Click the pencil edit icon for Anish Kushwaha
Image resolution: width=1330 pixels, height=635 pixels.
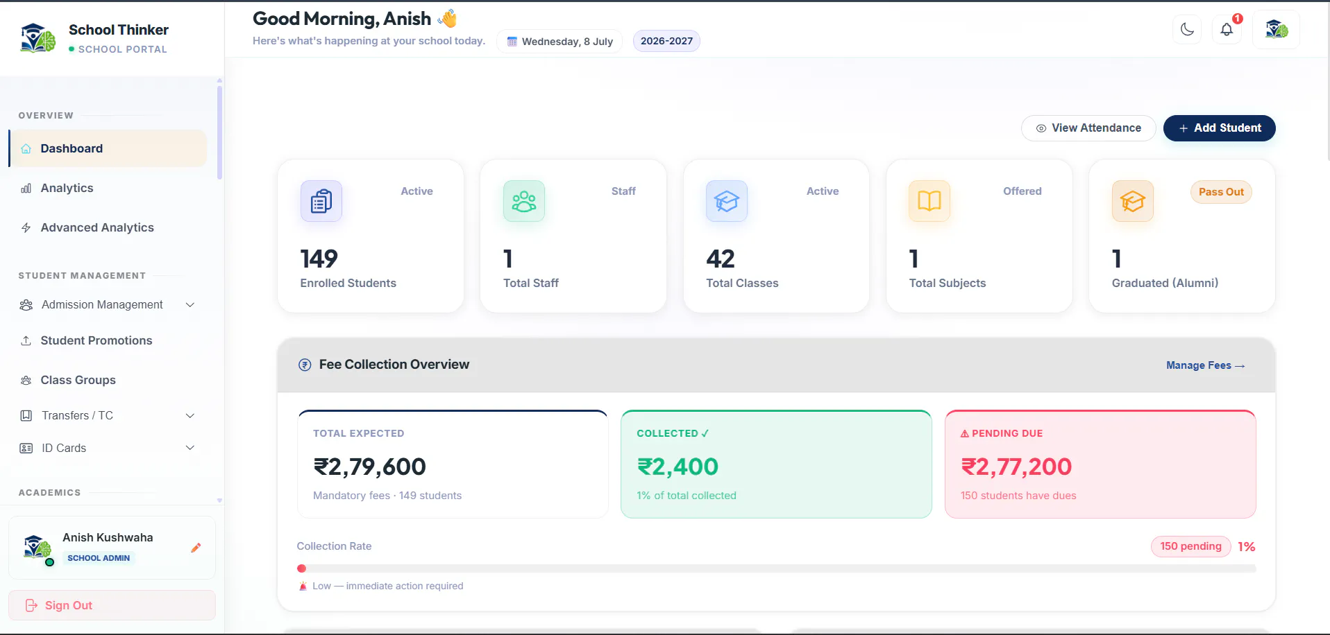196,548
